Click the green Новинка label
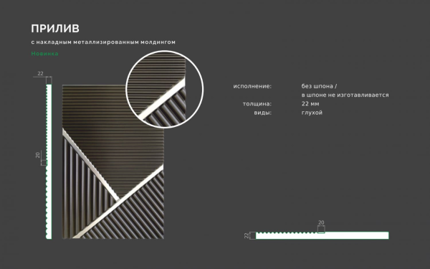Screen dimensions: 430x269 (44, 54)
